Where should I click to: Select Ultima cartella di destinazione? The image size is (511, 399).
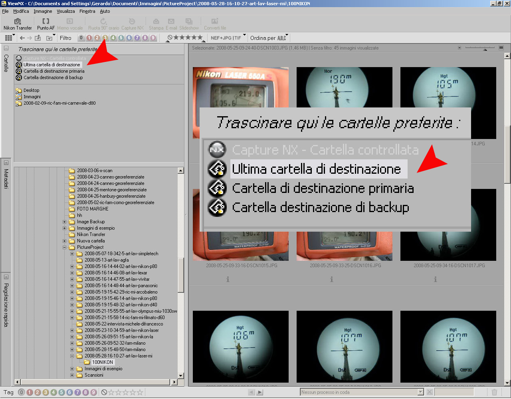[x=51, y=65]
